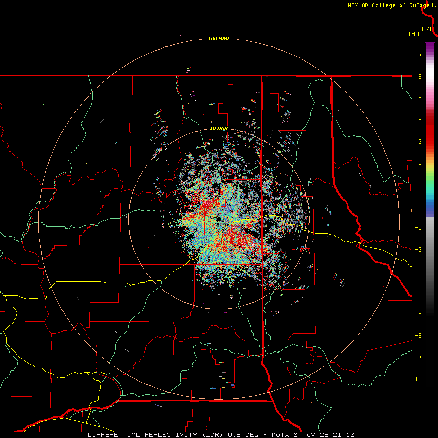The height and width of the screenshot is (438, 438).
Task: Click the 5 dB tick on colorbar
Action: click(420, 98)
